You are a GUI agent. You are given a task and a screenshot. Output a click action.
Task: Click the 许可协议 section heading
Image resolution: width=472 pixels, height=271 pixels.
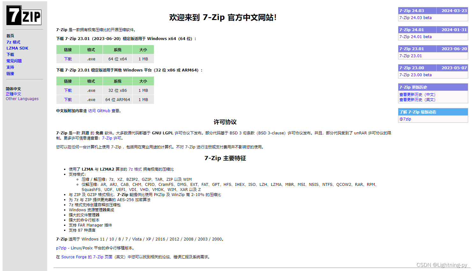tap(225, 122)
